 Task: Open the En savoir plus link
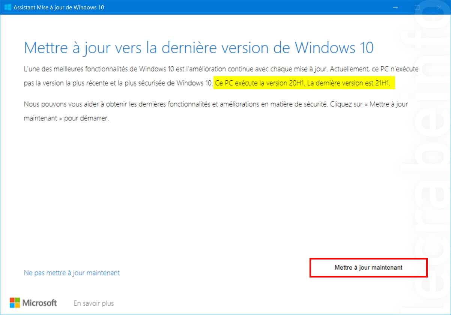(93, 303)
